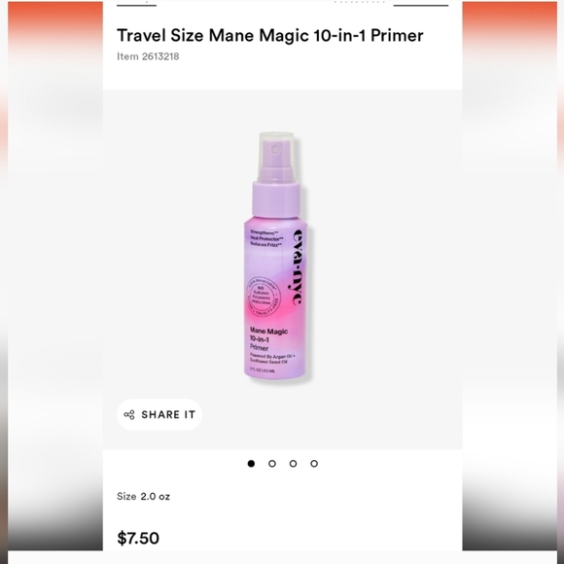Show the fourth product image via last dot
This screenshot has height=564, width=564.
coord(314,464)
